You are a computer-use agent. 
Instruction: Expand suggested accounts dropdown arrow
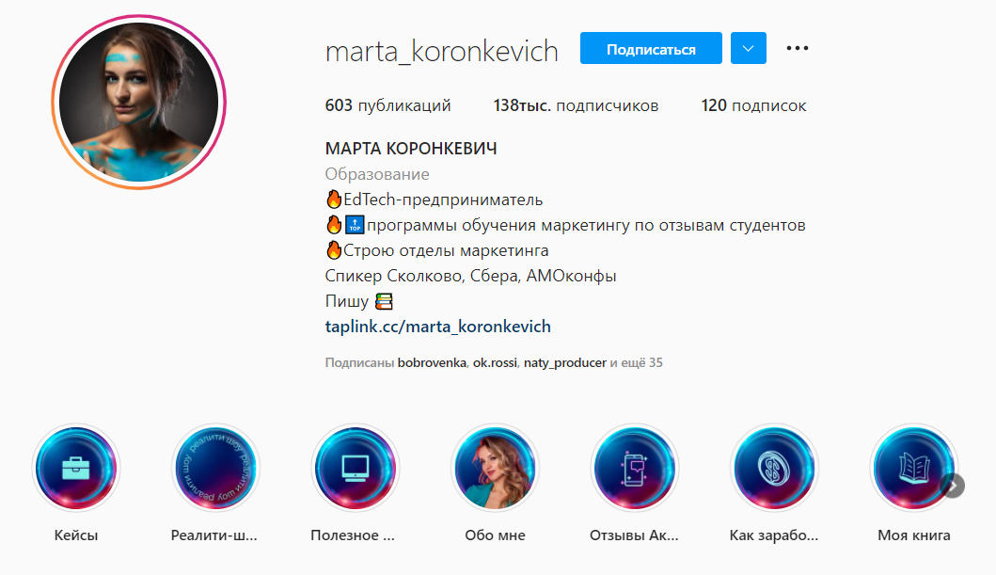(749, 48)
